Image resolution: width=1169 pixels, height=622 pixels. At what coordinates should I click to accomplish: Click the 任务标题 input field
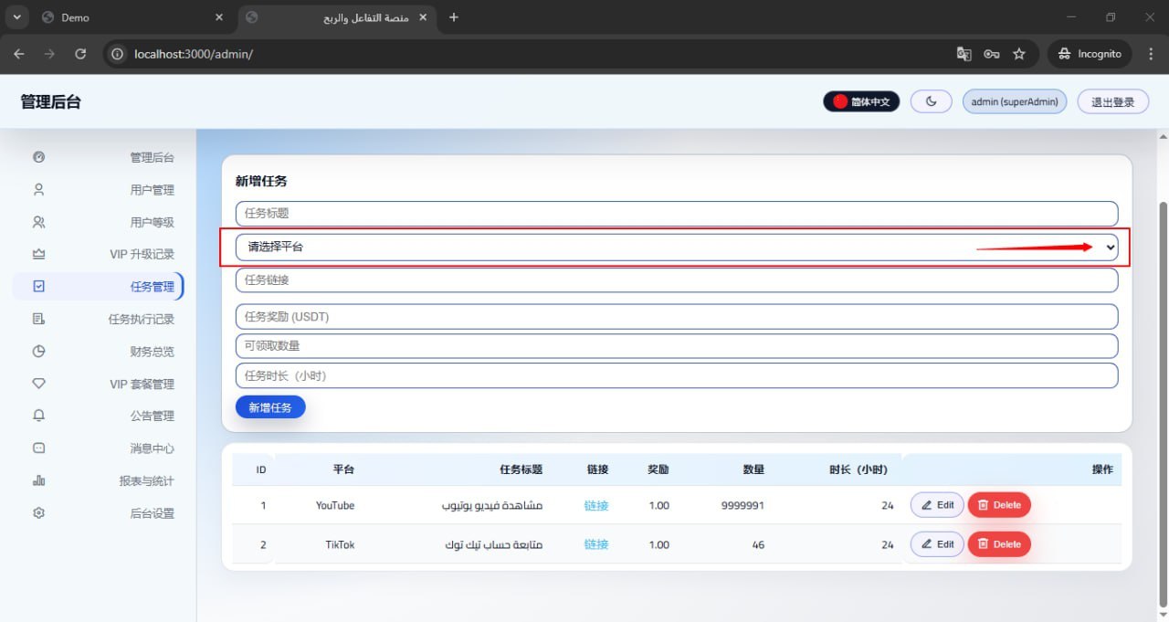click(x=676, y=214)
